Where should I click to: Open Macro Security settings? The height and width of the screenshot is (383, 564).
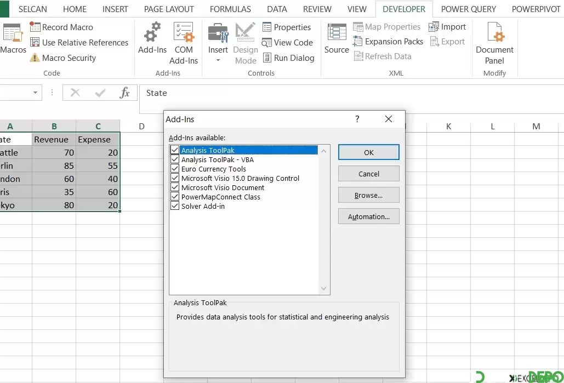click(63, 58)
